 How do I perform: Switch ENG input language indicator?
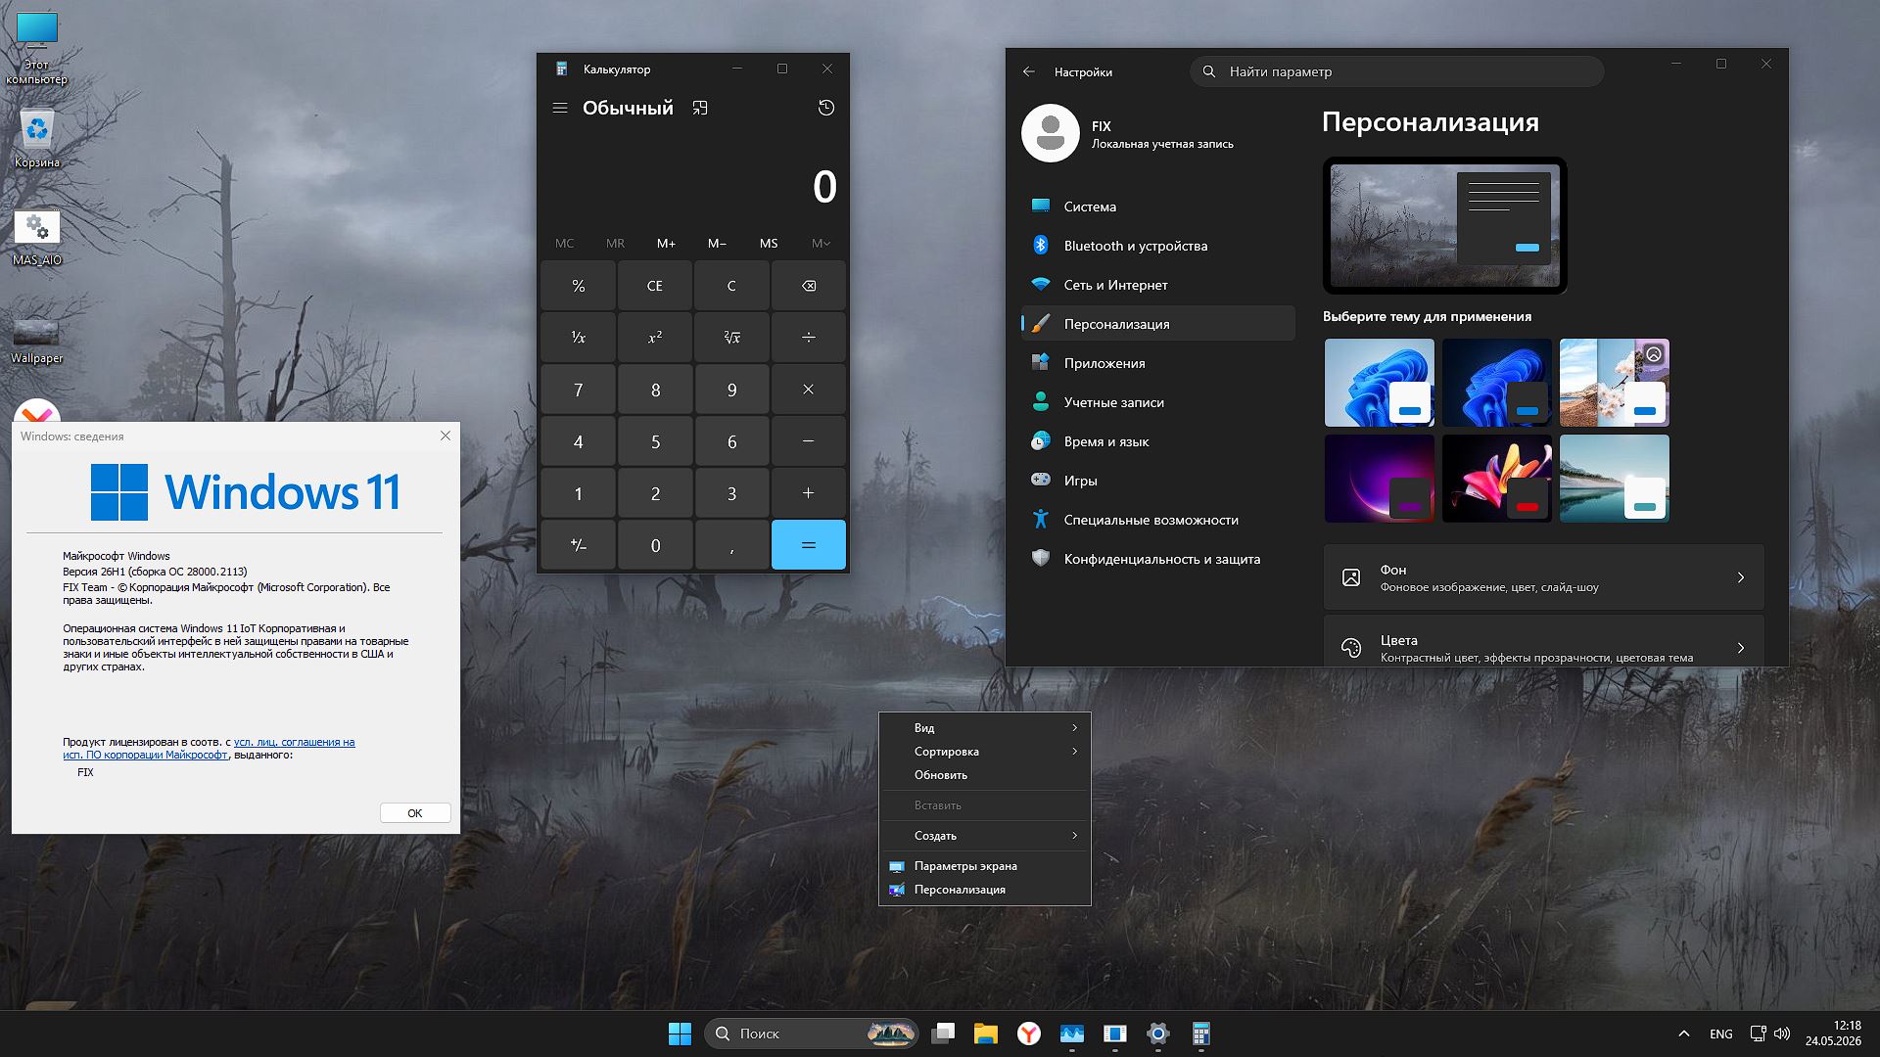[x=1721, y=1034]
